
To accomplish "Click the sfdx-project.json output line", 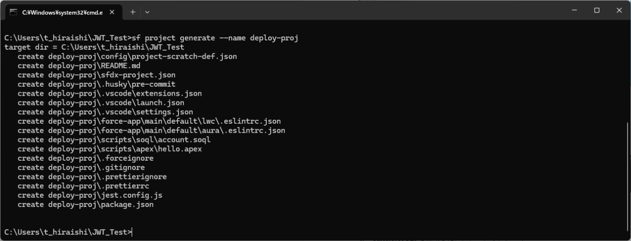I will pos(97,75).
